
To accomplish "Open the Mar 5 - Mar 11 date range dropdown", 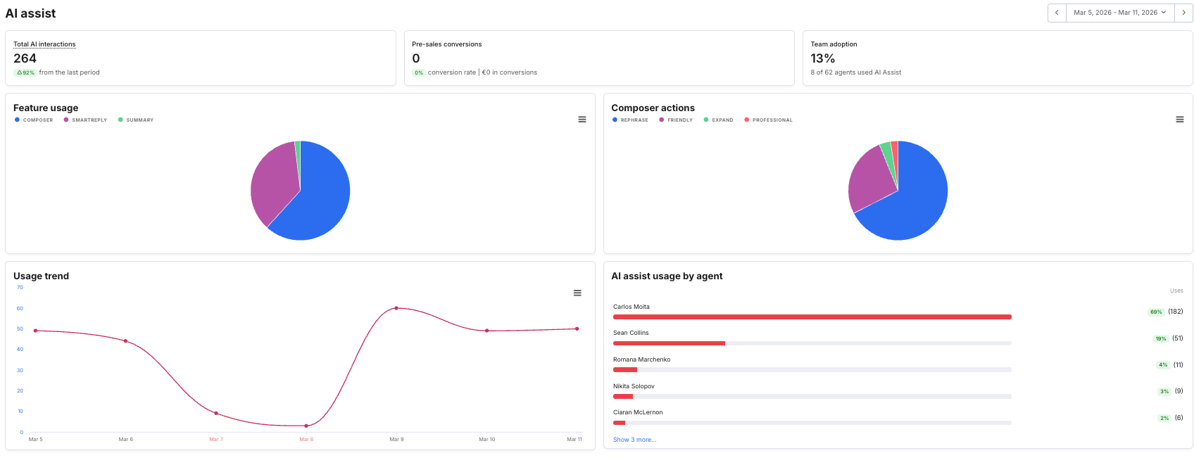I will click(1119, 13).
